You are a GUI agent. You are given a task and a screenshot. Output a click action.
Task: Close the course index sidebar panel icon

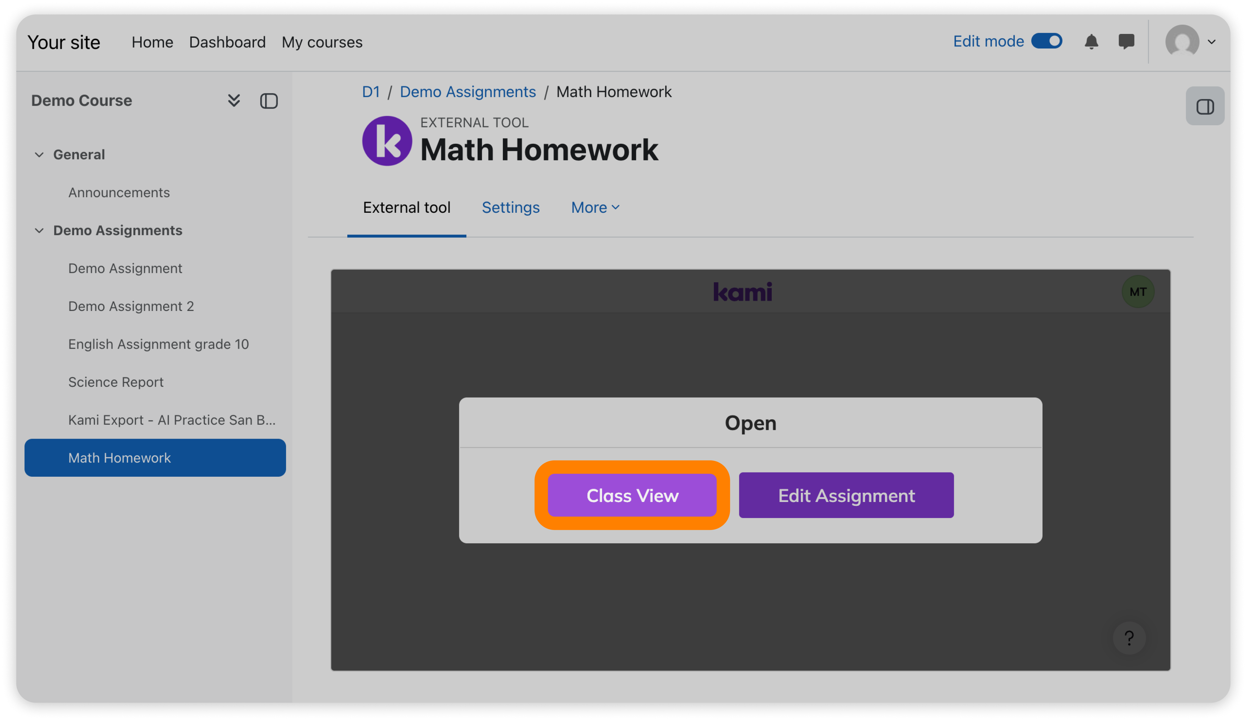[x=269, y=101]
